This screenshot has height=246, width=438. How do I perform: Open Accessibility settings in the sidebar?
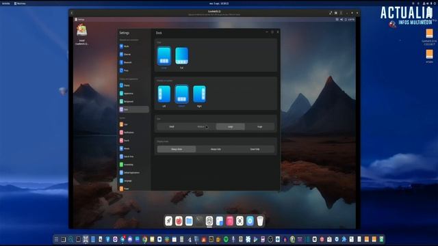[x=133, y=165]
